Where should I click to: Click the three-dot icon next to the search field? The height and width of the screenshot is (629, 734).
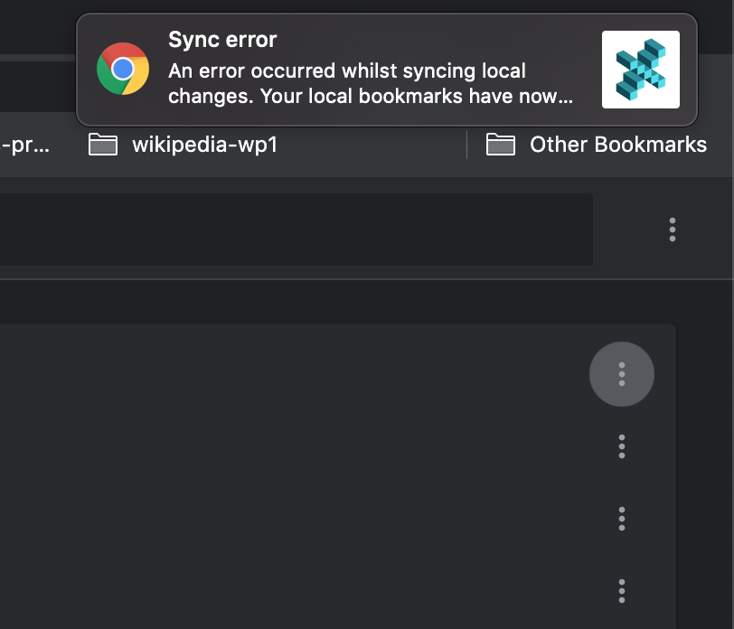(x=673, y=230)
